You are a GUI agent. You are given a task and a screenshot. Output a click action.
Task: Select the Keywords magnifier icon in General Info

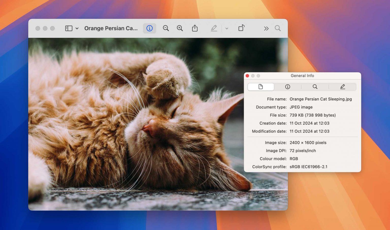pos(315,87)
